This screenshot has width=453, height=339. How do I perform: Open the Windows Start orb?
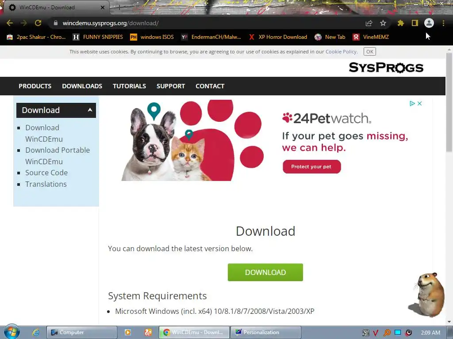tap(12, 332)
